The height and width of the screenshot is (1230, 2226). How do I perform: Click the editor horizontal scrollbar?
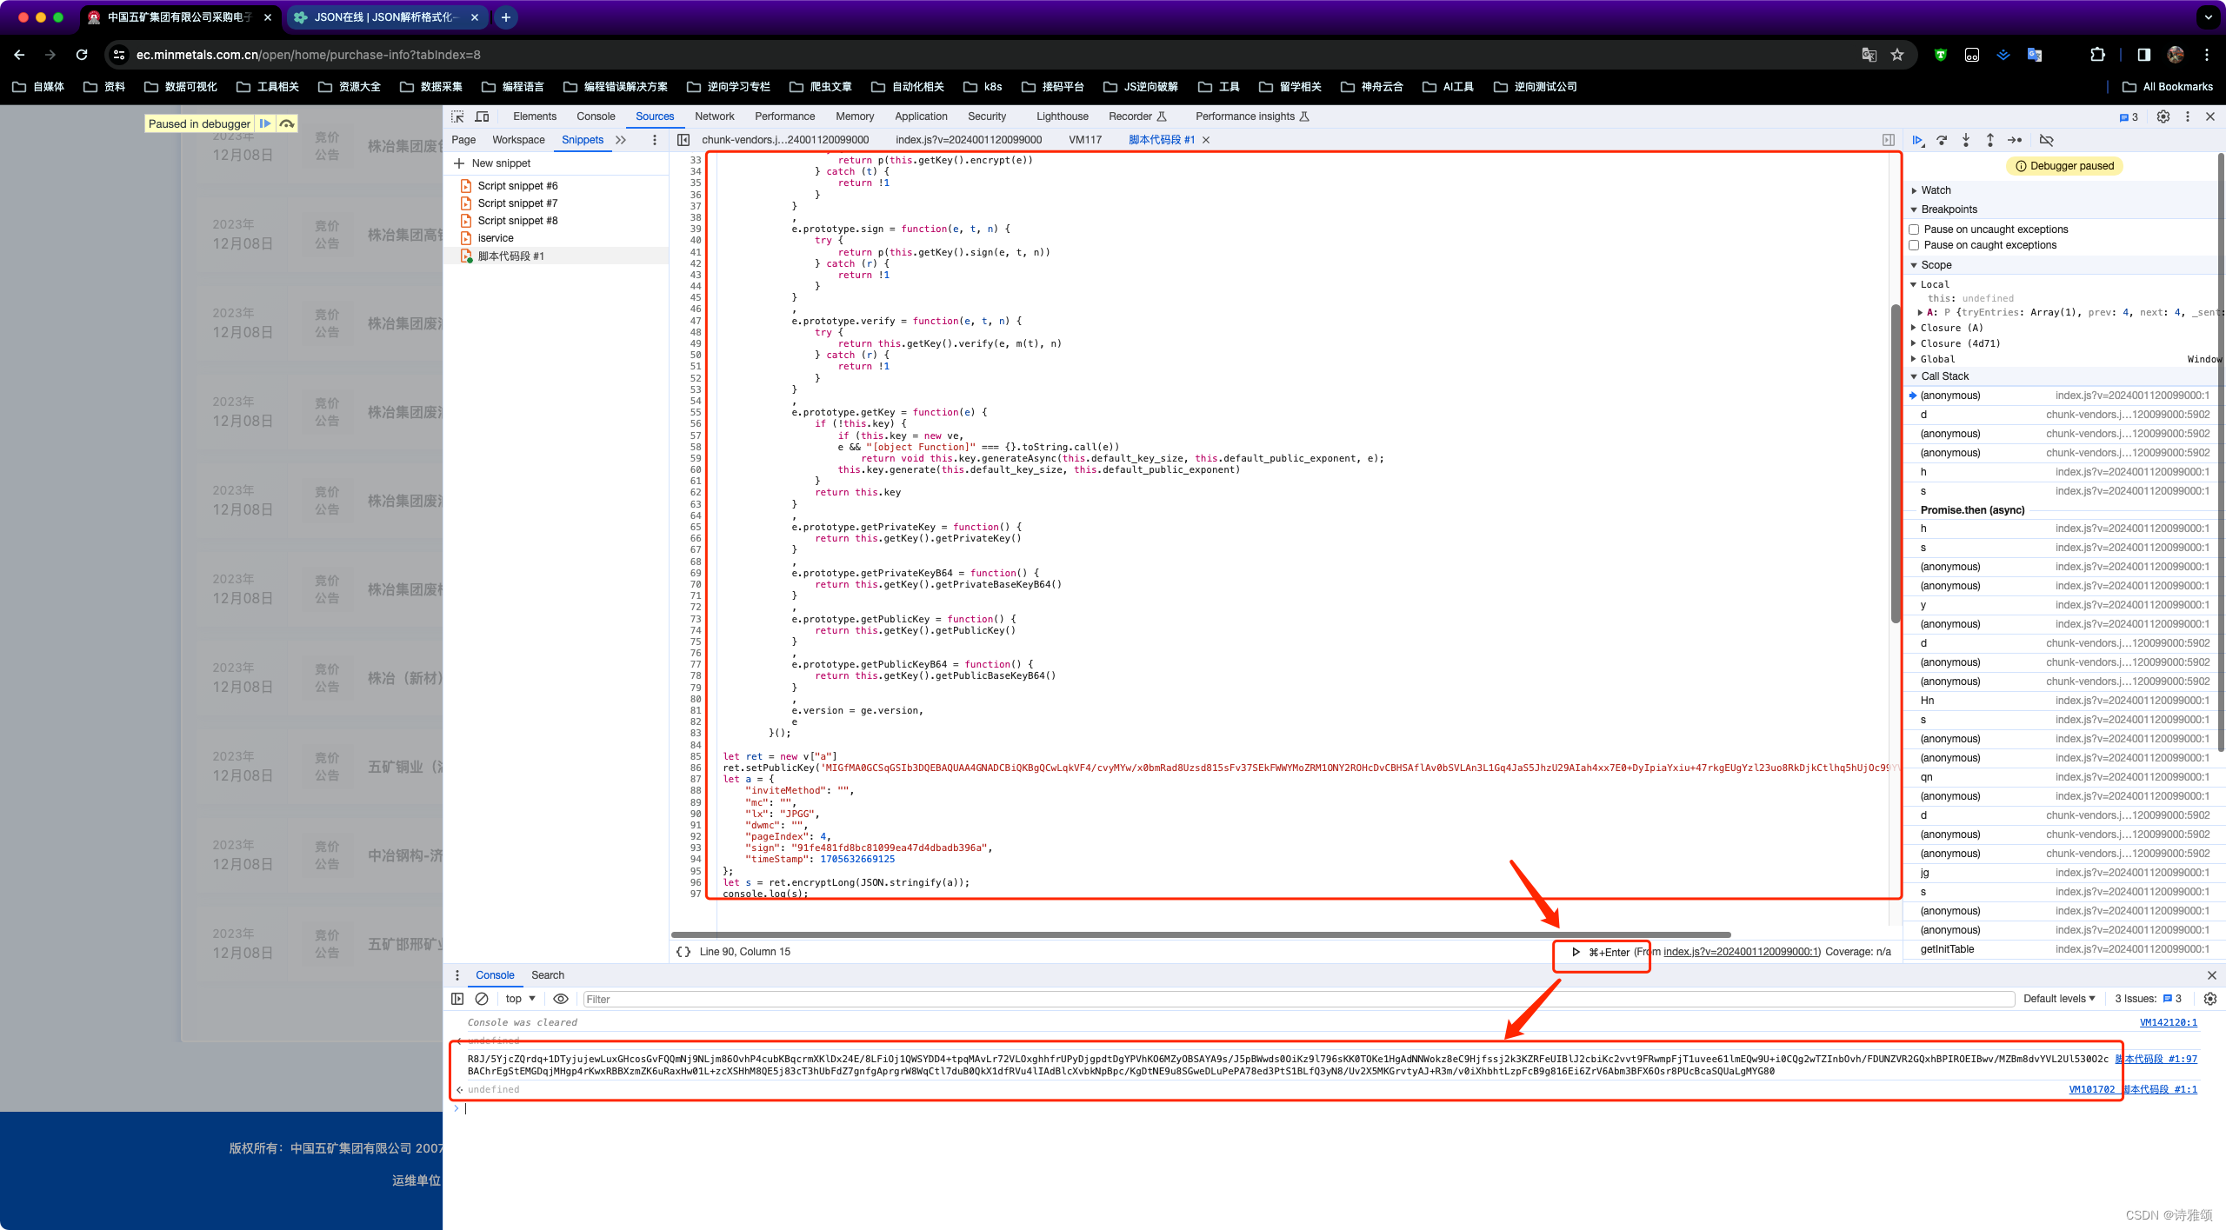click(x=1201, y=935)
